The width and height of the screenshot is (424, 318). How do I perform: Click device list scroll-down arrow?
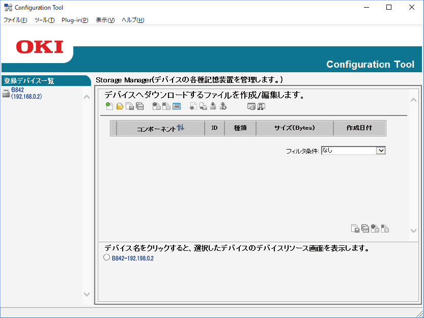tap(87, 294)
